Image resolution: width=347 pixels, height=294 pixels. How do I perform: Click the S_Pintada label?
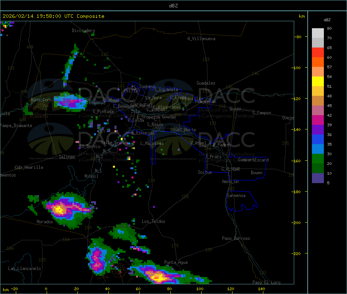(103, 112)
